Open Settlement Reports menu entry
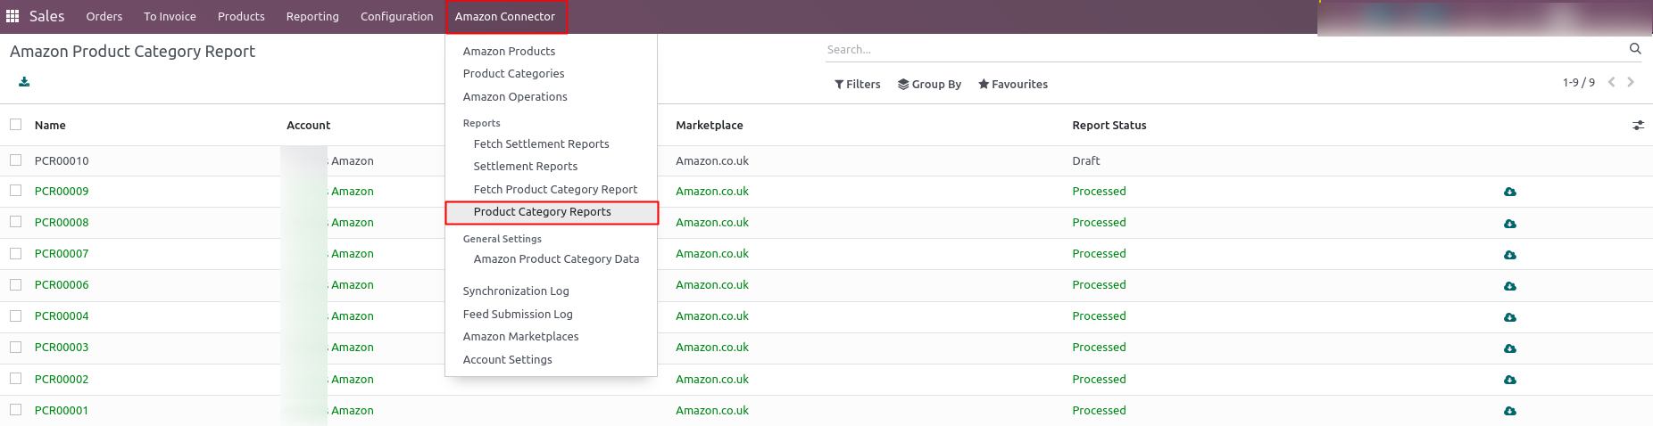 (525, 166)
